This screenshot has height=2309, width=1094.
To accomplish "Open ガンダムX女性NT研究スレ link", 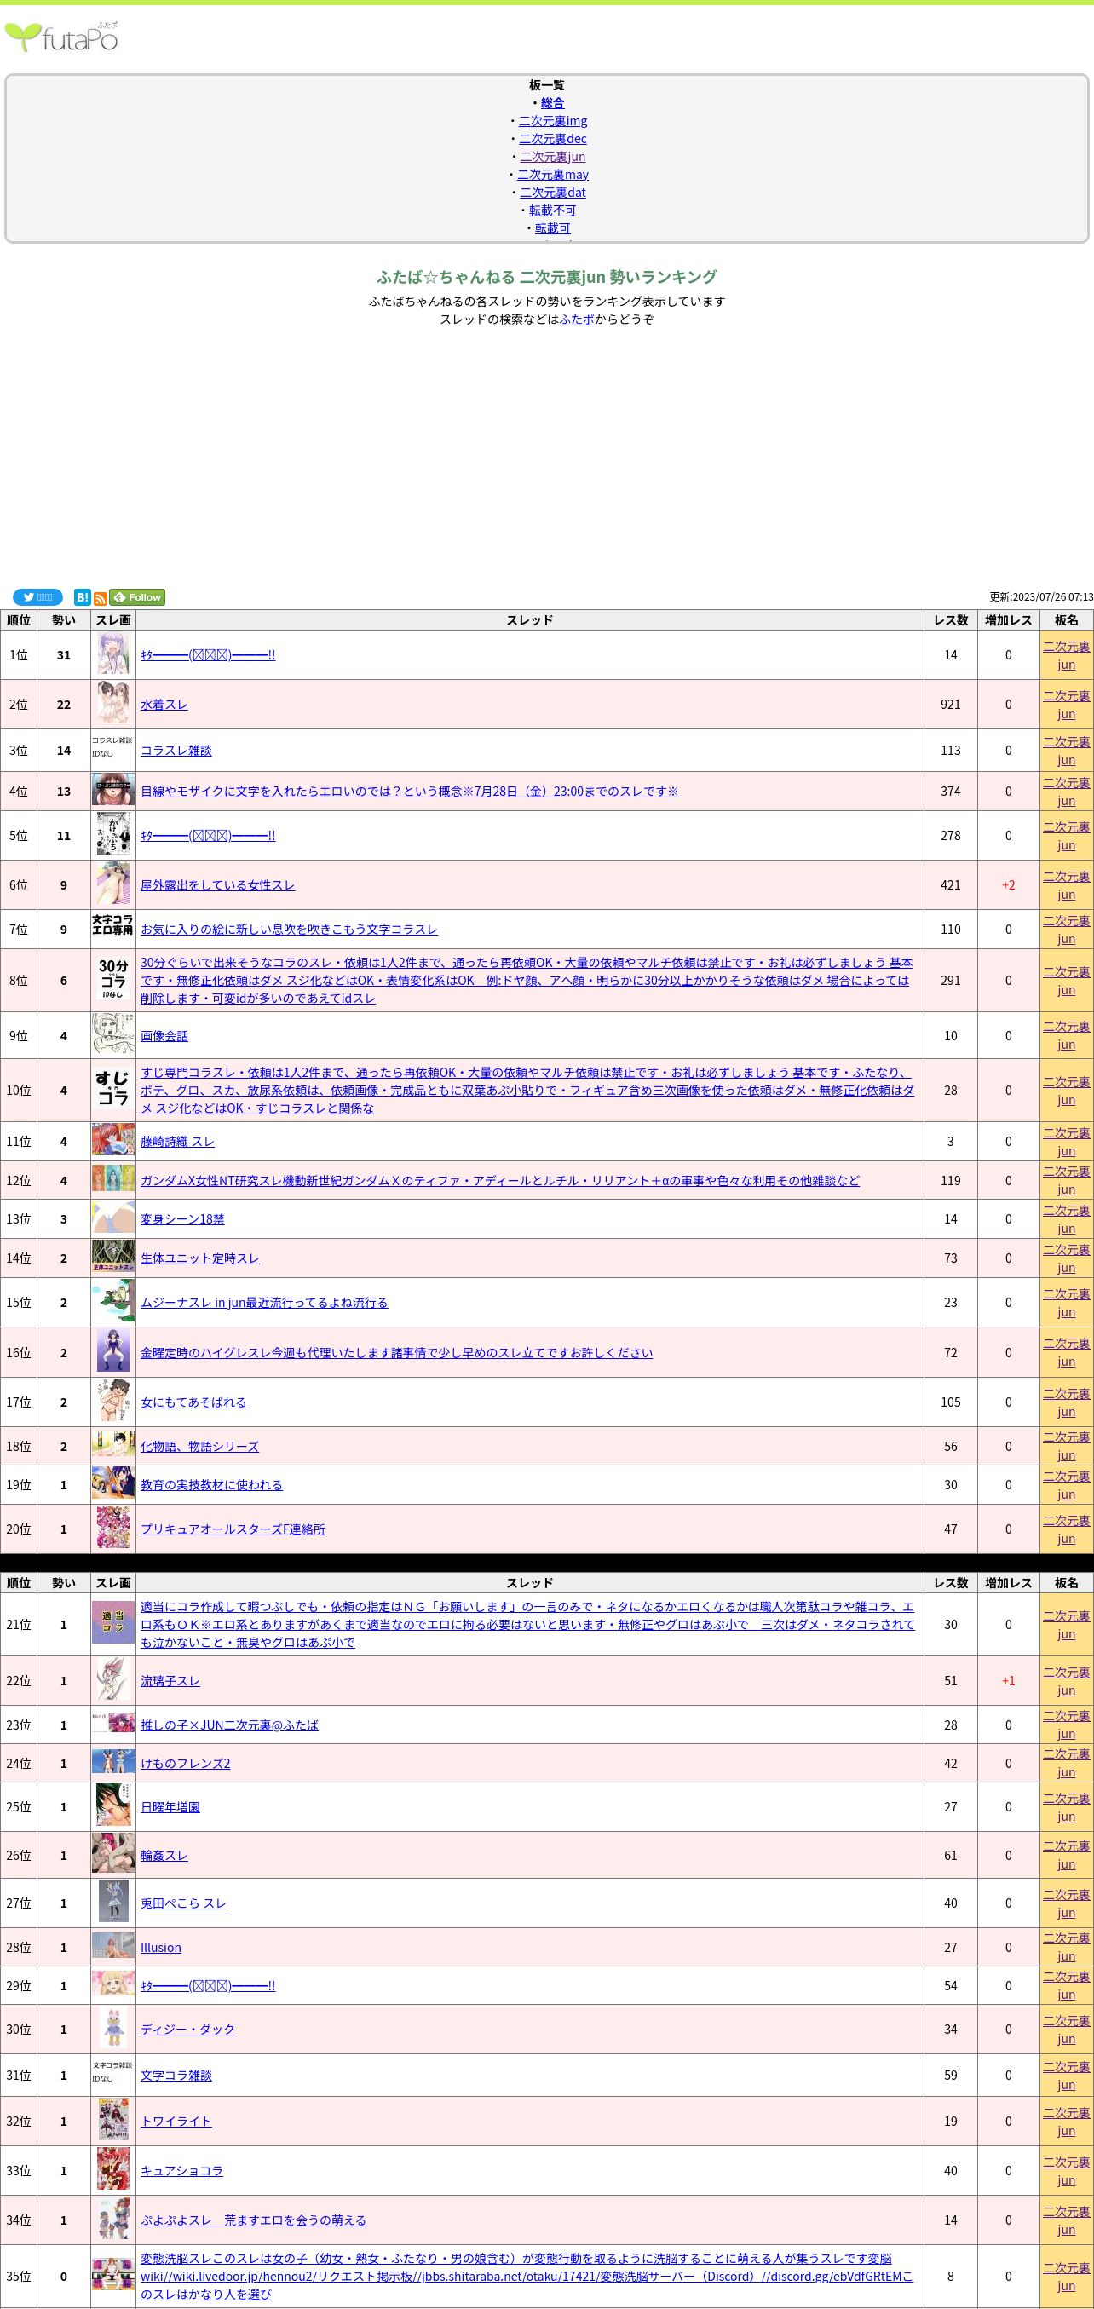I will [500, 1181].
